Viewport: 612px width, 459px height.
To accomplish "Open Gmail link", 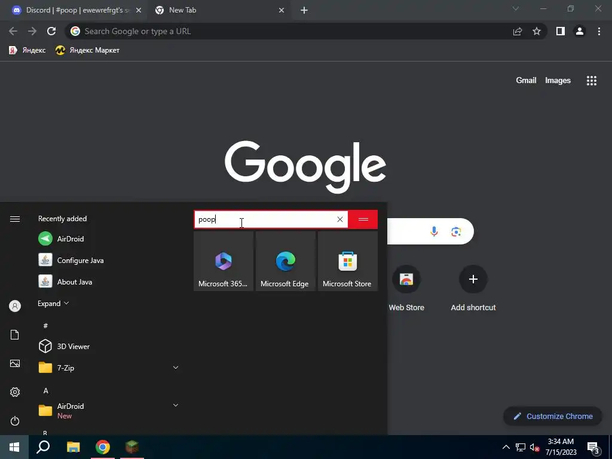I will [526, 81].
